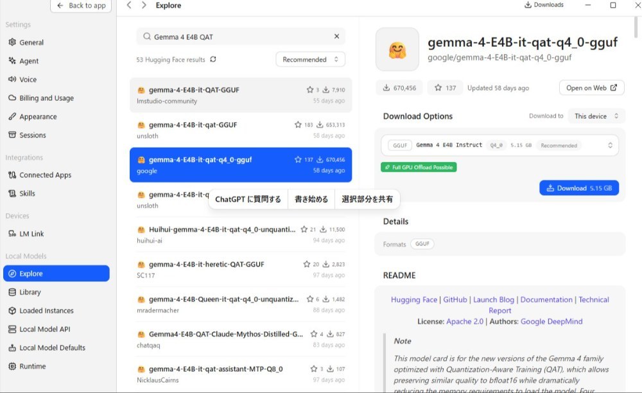The width and height of the screenshot is (642, 393).
Task: Select Gemma4-E4B-QAT-Claude-Mythos-Distilled result
Action: pyautogui.click(x=241, y=339)
